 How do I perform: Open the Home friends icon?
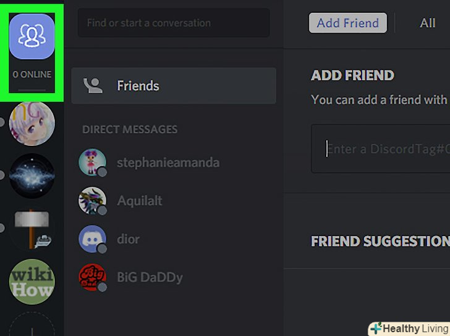(x=32, y=36)
